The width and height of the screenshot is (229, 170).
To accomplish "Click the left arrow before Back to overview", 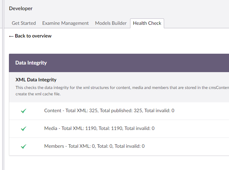I will pos(11,36).
